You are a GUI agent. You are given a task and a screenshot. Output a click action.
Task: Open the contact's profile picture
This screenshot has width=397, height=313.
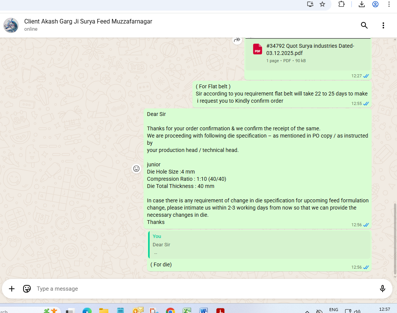click(11, 25)
